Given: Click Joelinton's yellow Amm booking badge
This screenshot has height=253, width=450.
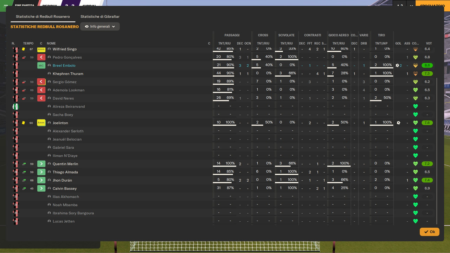Looking at the screenshot, I should (41, 123).
